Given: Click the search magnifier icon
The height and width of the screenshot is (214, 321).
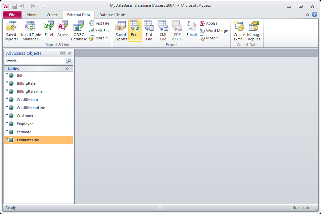Looking at the screenshot, I should (x=70, y=61).
